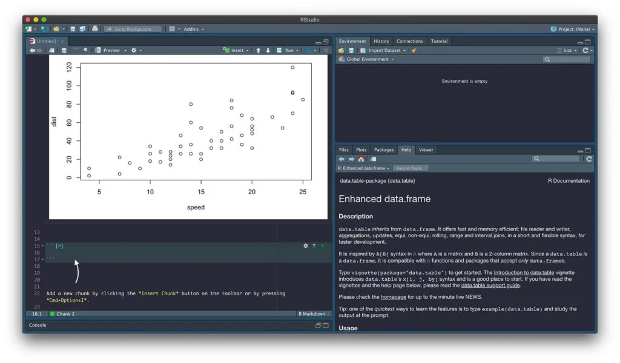Click the project icon next to Project: (None)

(553, 29)
